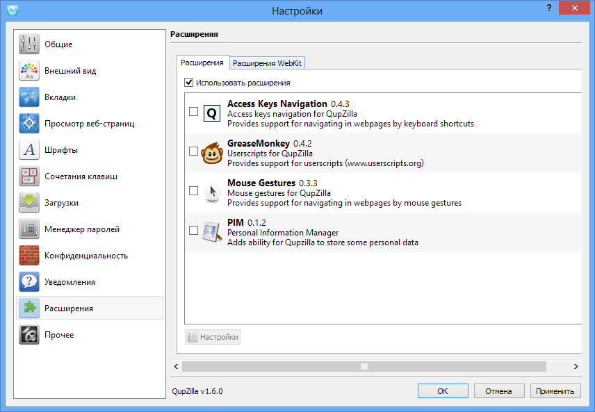Select the Конфиденциальность label
The width and height of the screenshot is (595, 412).
(x=86, y=256)
